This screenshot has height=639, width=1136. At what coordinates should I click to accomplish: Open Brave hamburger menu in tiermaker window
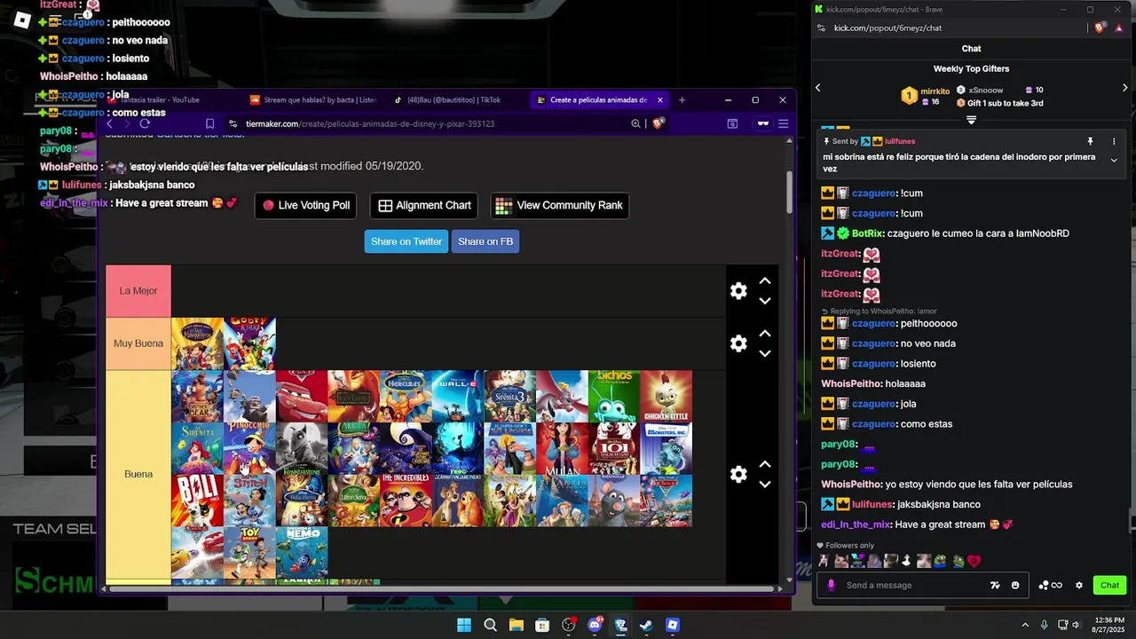click(x=783, y=123)
